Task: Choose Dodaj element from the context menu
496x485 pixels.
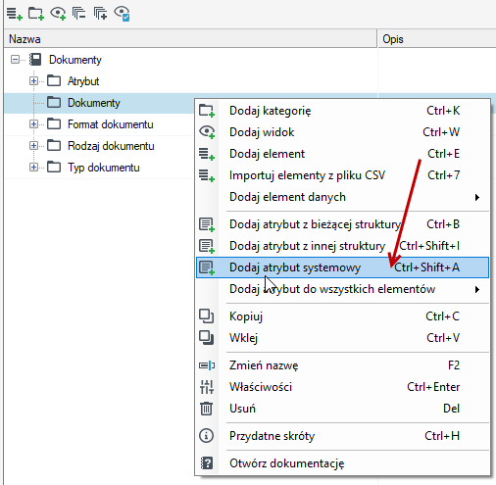Action: point(342,154)
